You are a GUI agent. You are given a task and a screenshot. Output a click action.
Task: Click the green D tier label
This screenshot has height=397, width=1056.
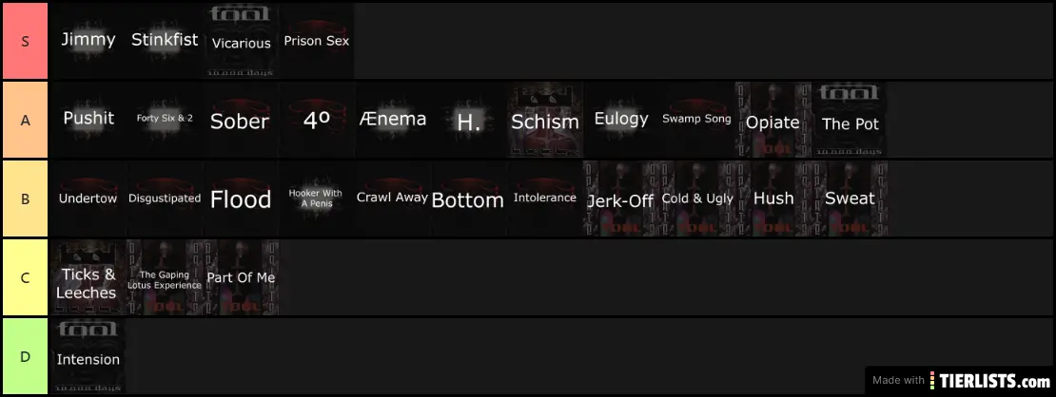tap(25, 357)
